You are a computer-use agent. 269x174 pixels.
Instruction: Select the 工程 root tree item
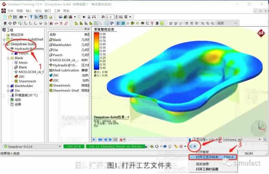click(x=8, y=30)
